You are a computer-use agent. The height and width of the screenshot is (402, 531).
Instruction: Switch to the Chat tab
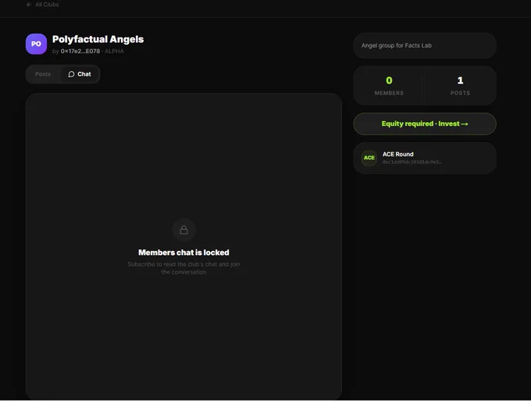tap(80, 74)
